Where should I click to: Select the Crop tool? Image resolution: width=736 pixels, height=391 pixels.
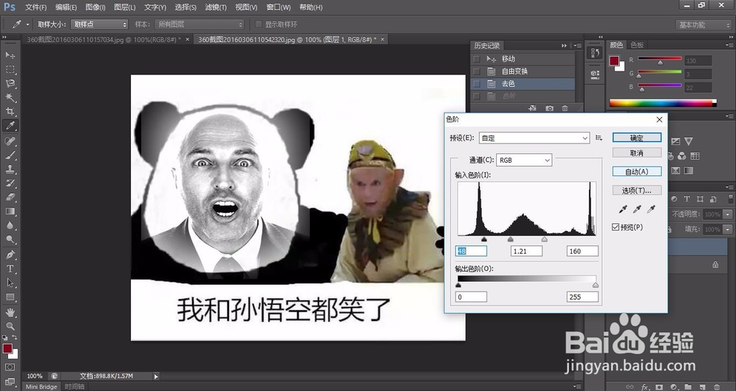(x=10, y=112)
